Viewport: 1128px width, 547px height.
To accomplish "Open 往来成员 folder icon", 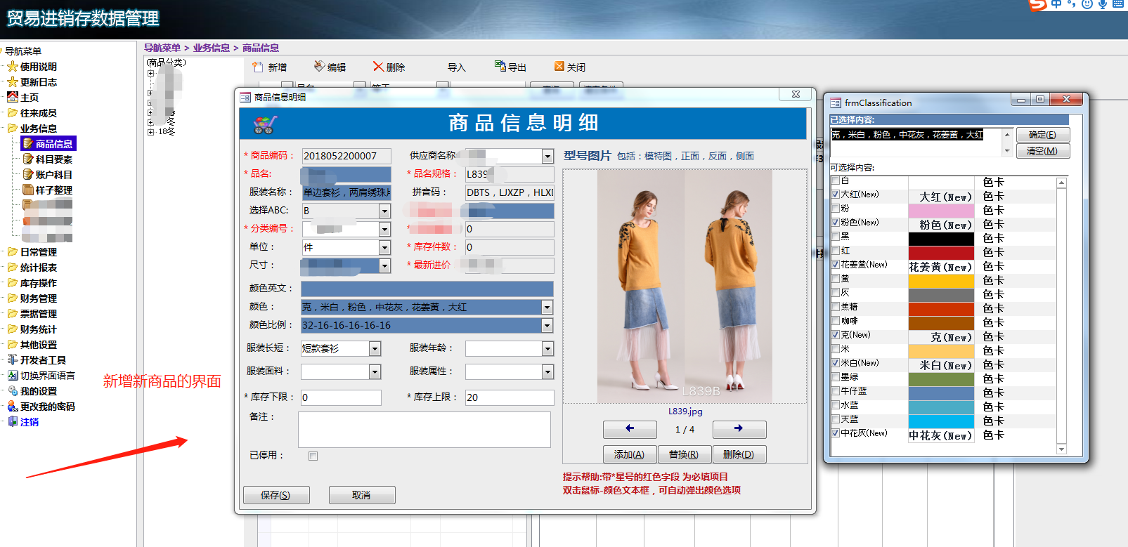I will point(13,112).
